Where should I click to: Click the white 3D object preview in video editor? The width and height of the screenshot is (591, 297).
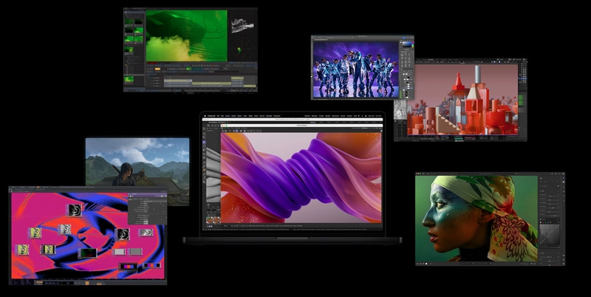tap(242, 24)
